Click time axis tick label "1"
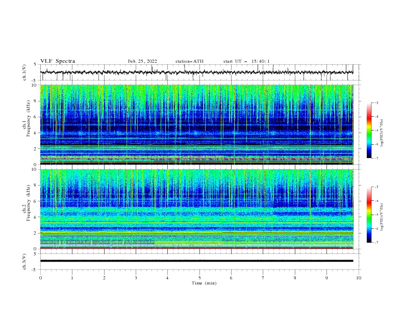 coord(72,278)
